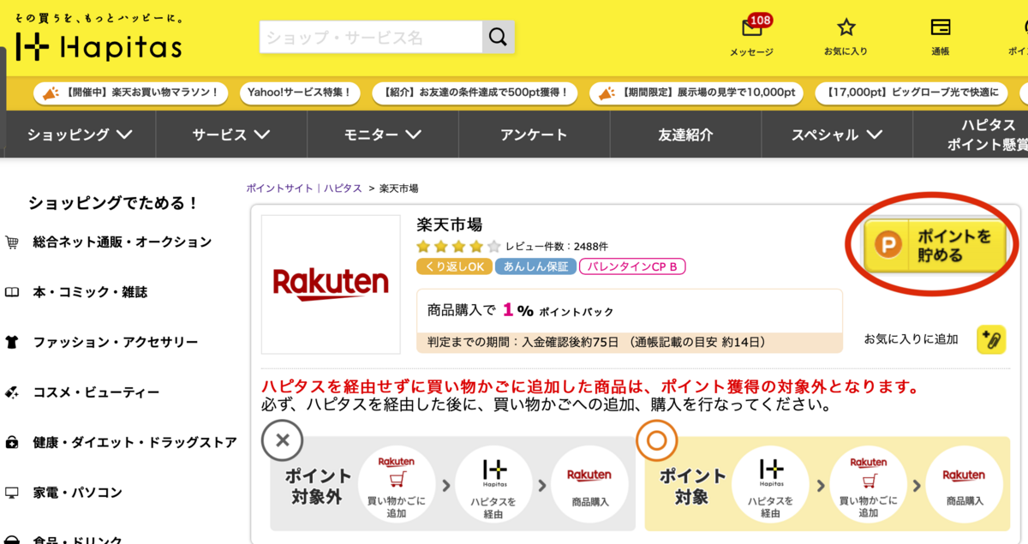The height and width of the screenshot is (544, 1028).
Task: Click the yellow add-to-favorites clip icon
Action: tap(991, 339)
